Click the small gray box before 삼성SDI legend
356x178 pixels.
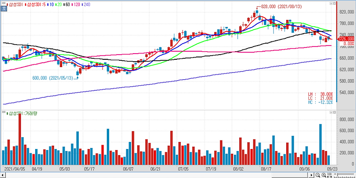[x=4, y=3]
